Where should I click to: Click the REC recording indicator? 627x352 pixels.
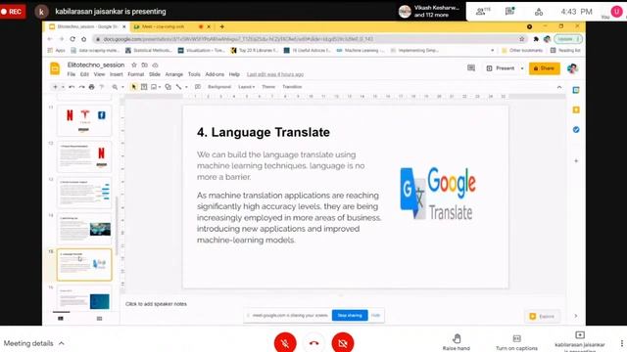13,12
